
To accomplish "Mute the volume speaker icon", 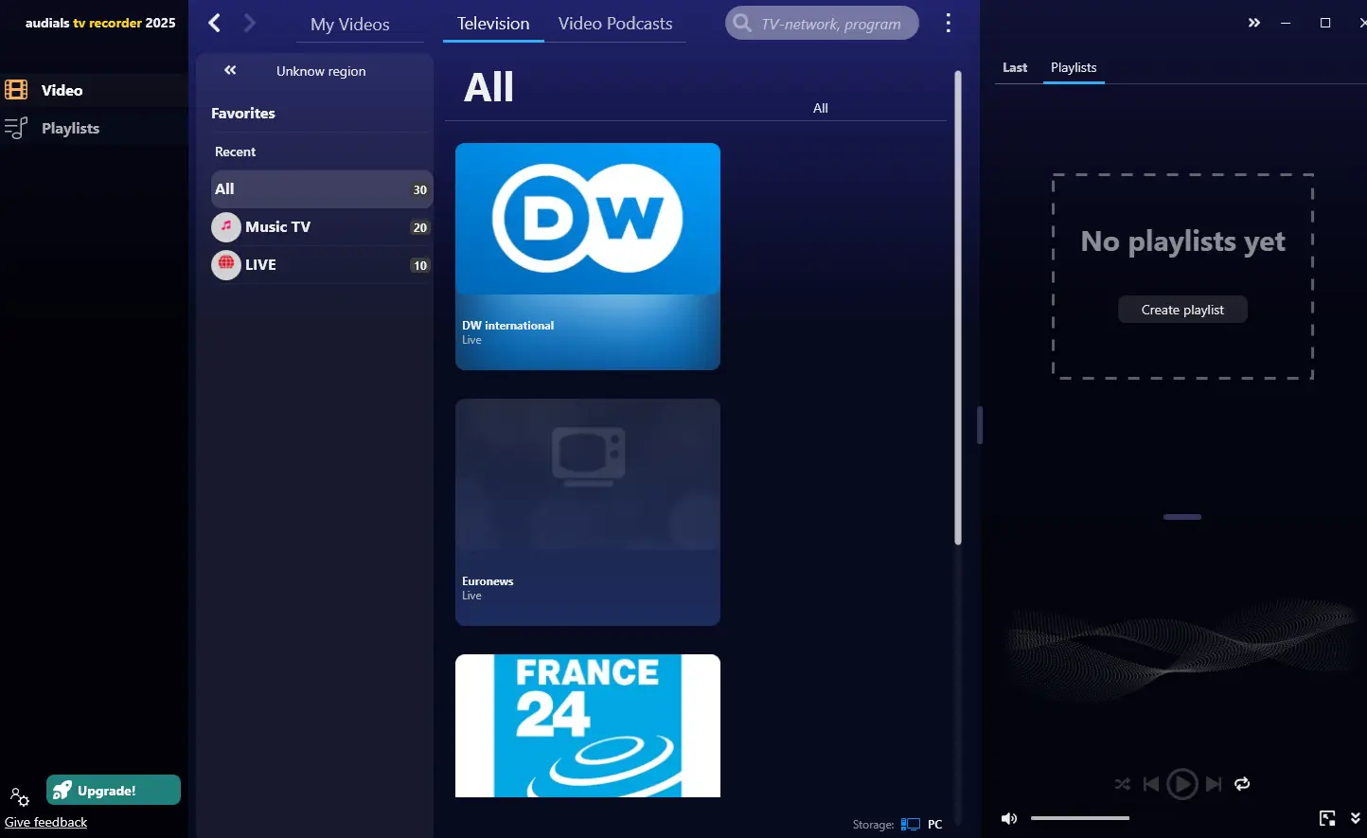I will 1009,818.
